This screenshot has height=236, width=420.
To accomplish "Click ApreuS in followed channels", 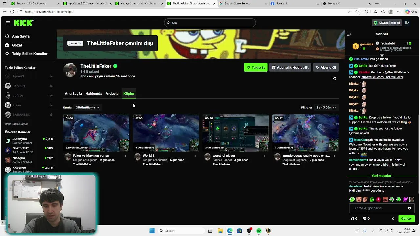I will pos(29,76).
